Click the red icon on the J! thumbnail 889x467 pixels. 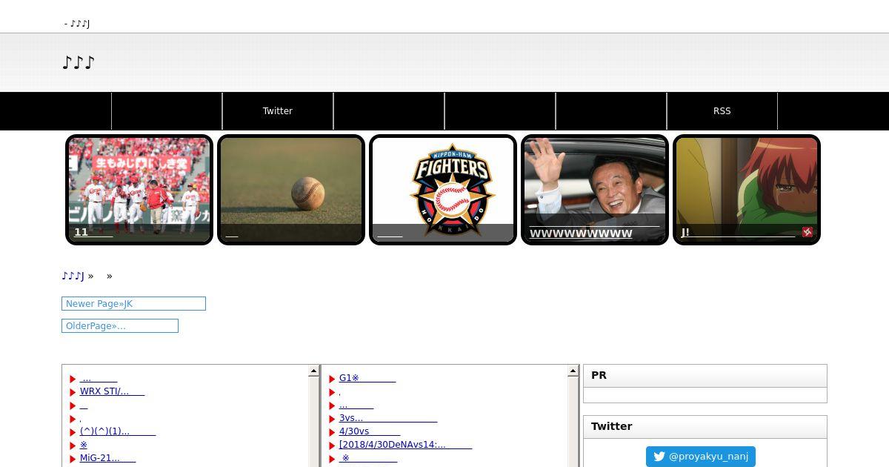808,233
